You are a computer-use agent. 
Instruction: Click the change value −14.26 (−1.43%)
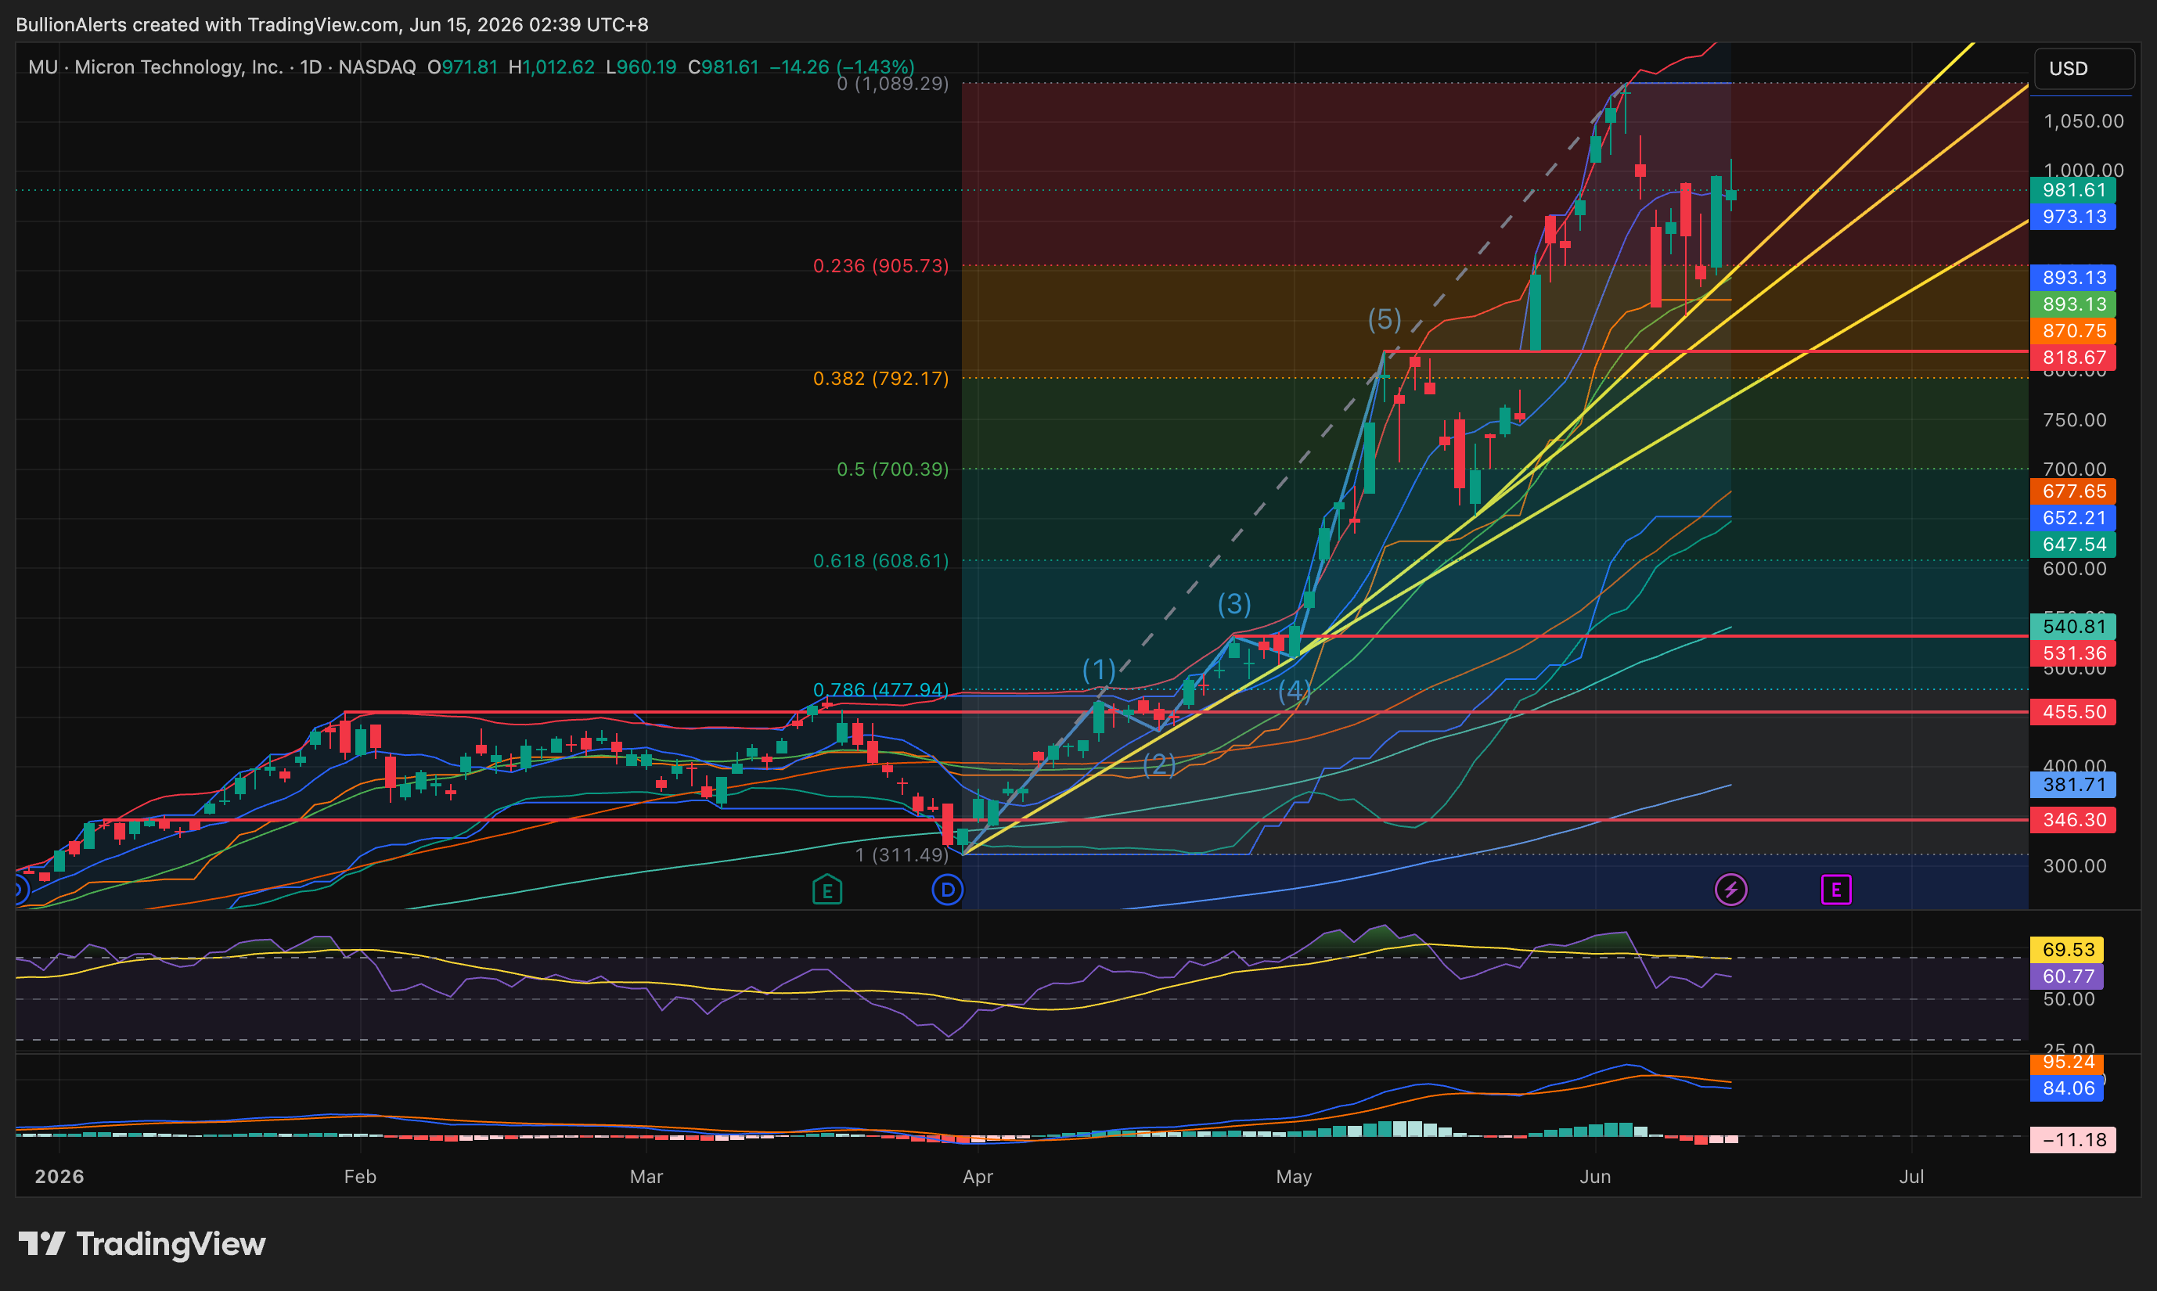point(841,67)
